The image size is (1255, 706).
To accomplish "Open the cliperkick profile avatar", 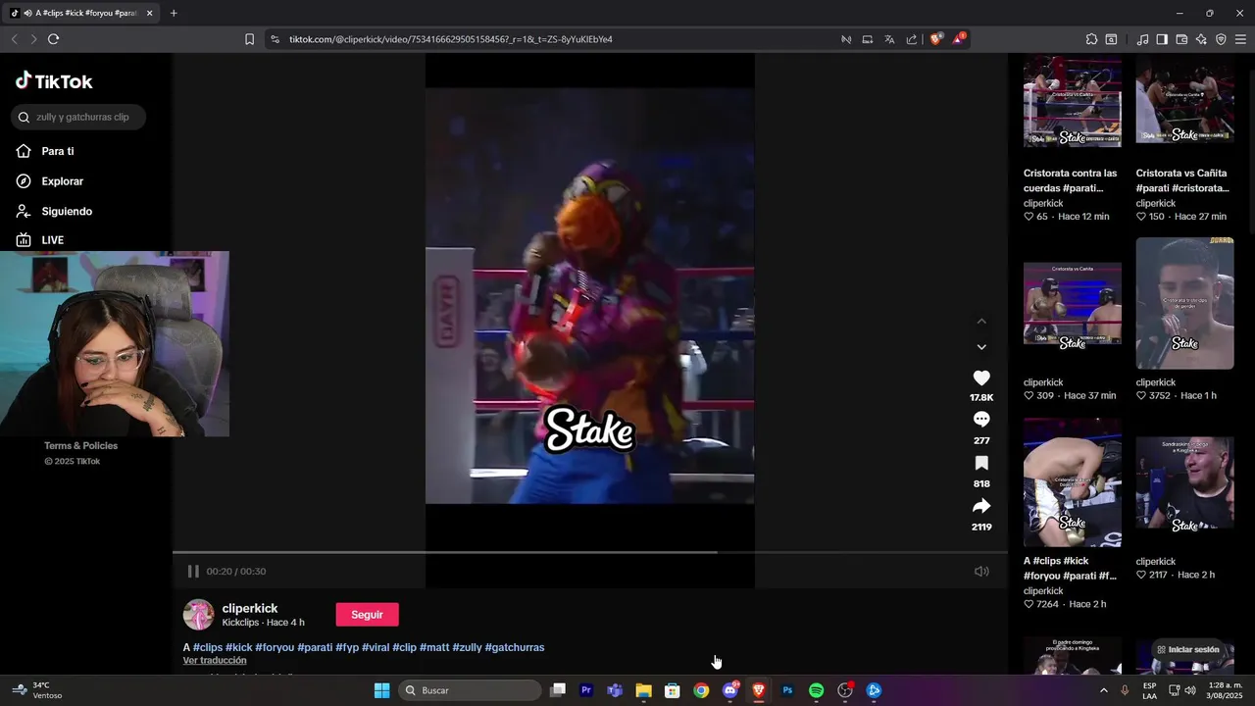I will click(199, 615).
